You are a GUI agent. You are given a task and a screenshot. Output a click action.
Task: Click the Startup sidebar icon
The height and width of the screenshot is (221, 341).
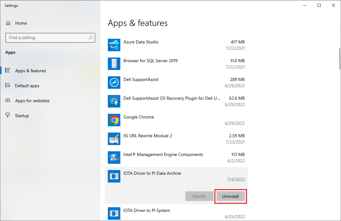pyautogui.click(x=8, y=115)
